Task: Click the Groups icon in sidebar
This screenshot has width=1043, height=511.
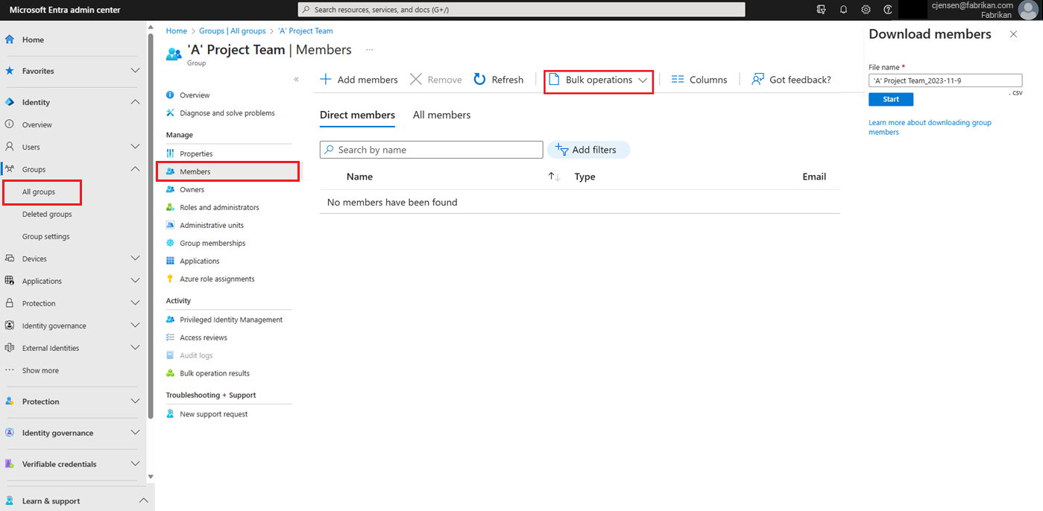Action: click(10, 169)
